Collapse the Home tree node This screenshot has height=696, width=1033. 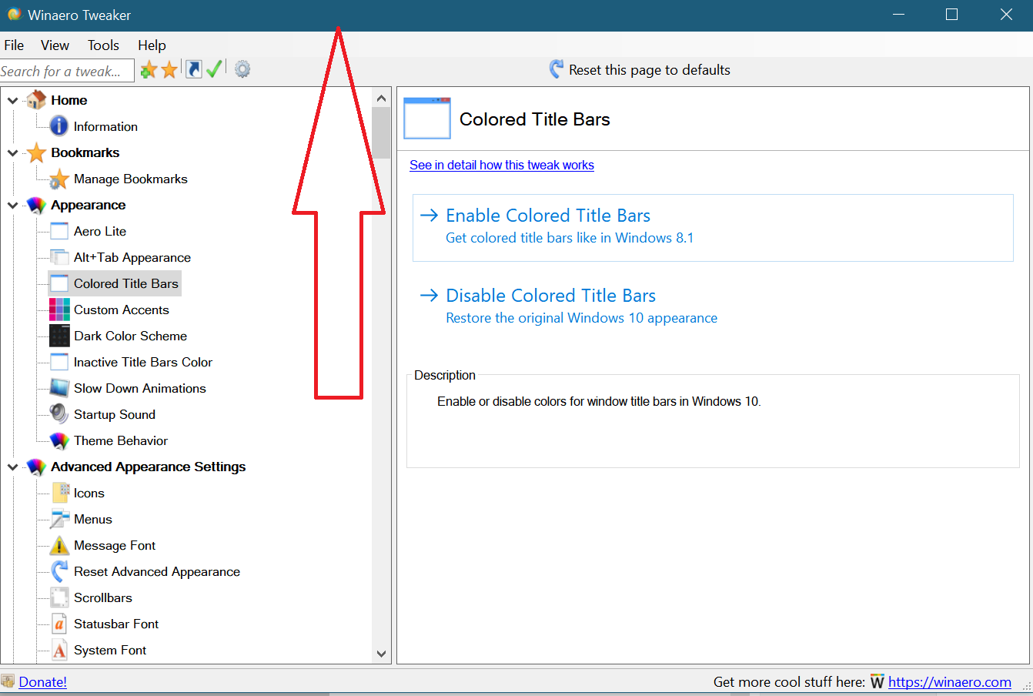pyautogui.click(x=12, y=100)
